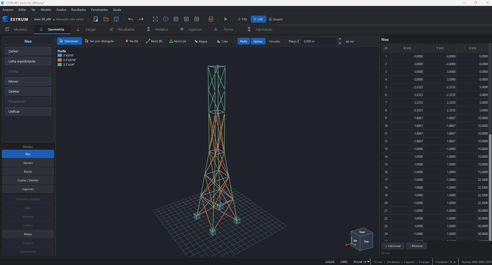Toggle ORTO in status bar
The width and height of the screenshot is (492, 265).
pyautogui.click(x=344, y=262)
